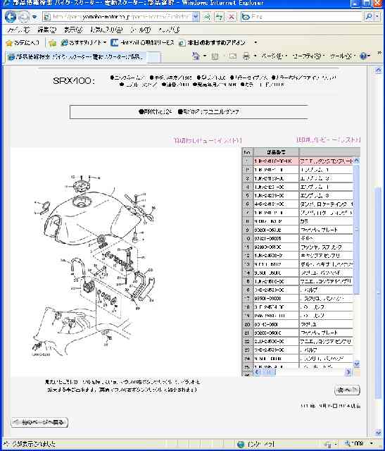Open the 本日のおすすめアドオン favorites link
Viewport: 385px width, 451px height.
[212, 43]
